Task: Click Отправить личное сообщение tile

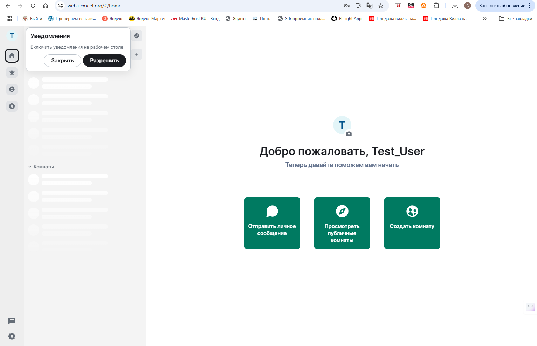Action: click(272, 223)
